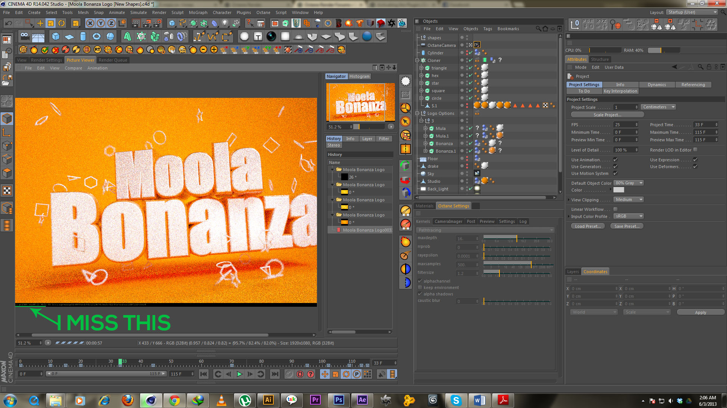Viewport: 727px width, 408px height.
Task: Switch to the Render Queue tab
Action: pyautogui.click(x=113, y=60)
